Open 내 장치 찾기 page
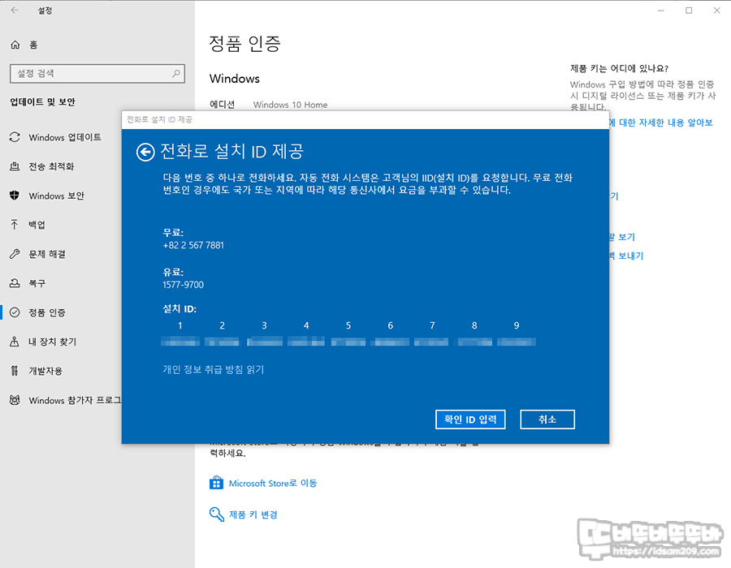 click(x=52, y=342)
